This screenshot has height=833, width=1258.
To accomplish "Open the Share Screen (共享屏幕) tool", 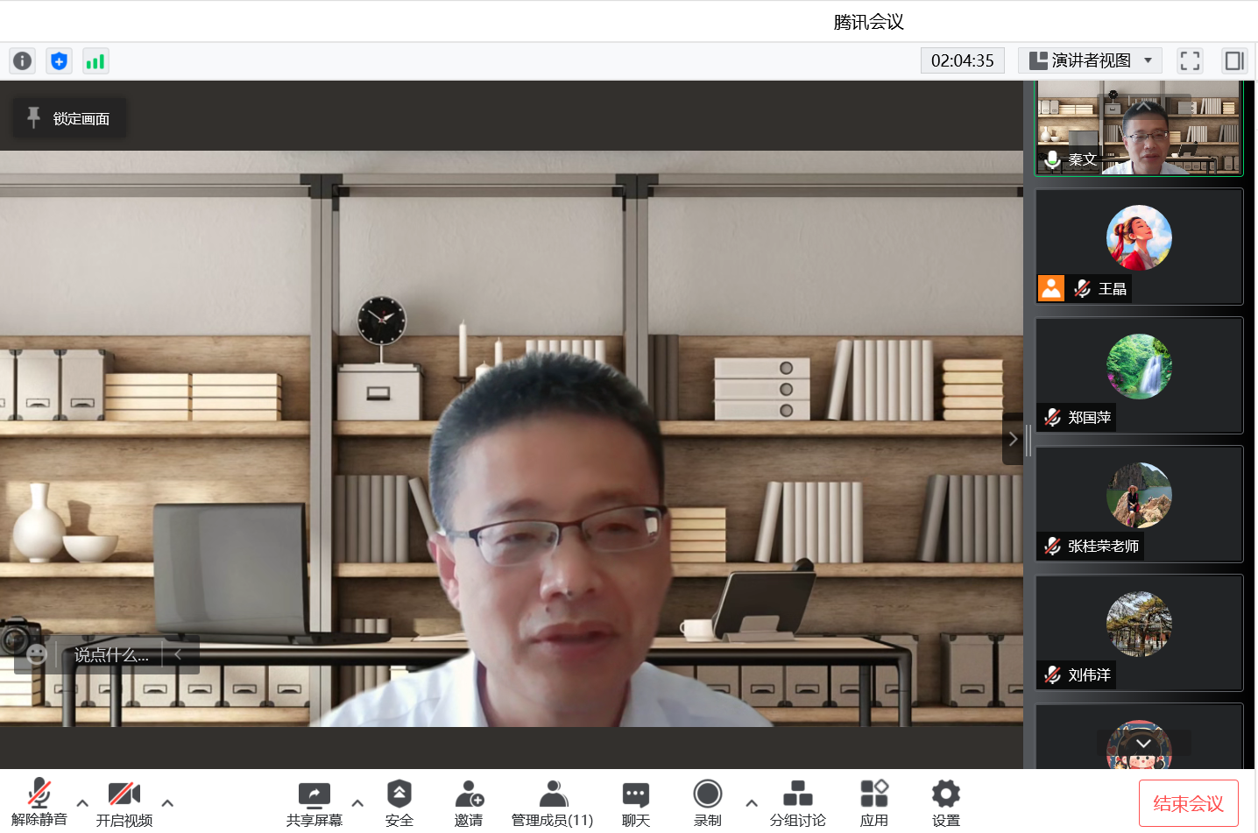I will (314, 803).
